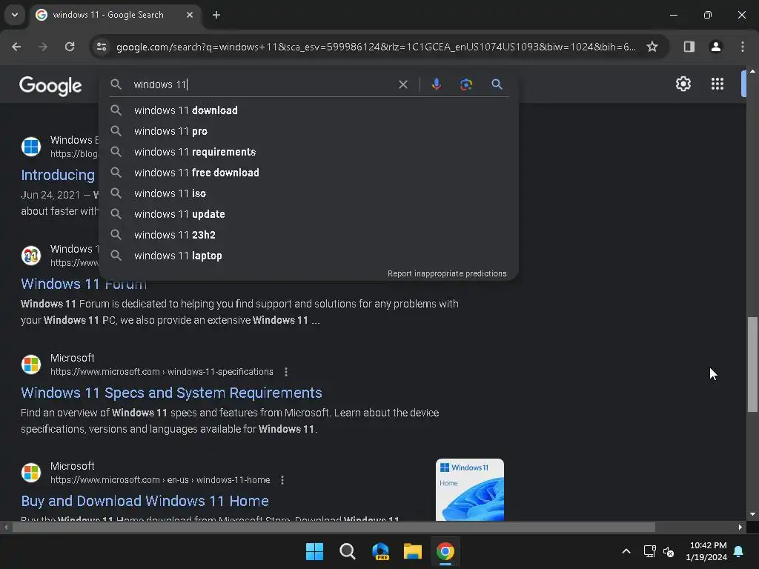Open Chrome three-dot menu
Viewport: 759px width, 569px height.
pyautogui.click(x=743, y=47)
